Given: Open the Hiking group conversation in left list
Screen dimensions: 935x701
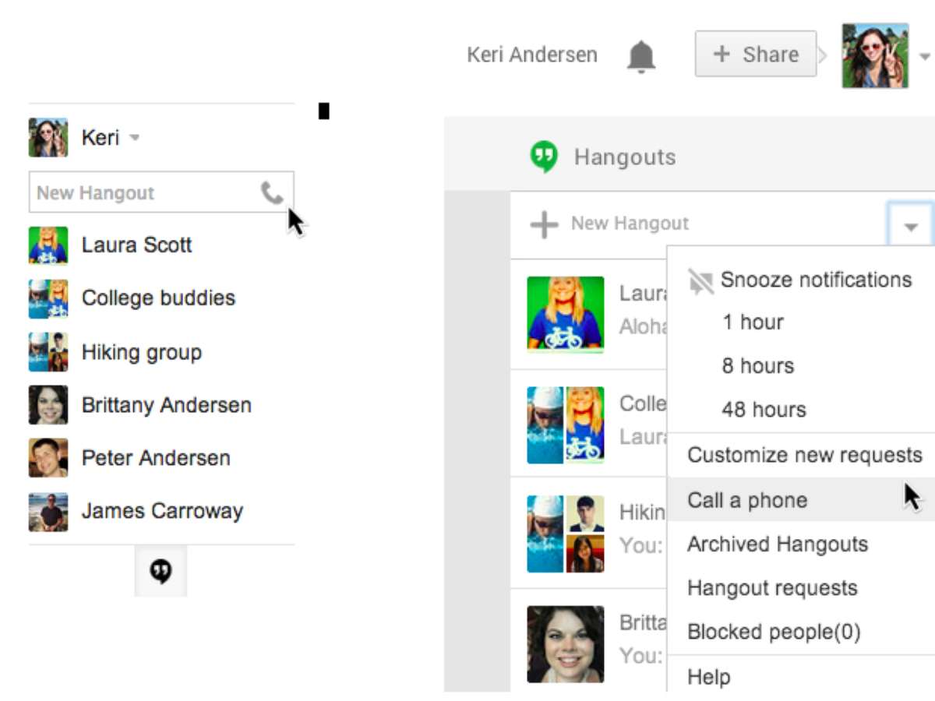Looking at the screenshot, I should [141, 352].
